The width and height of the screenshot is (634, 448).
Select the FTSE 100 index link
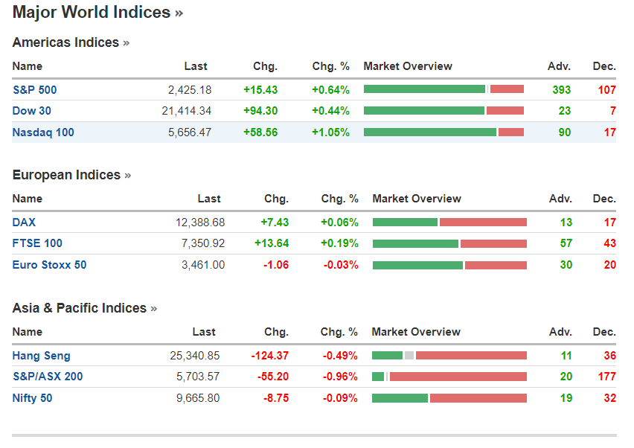click(x=37, y=243)
